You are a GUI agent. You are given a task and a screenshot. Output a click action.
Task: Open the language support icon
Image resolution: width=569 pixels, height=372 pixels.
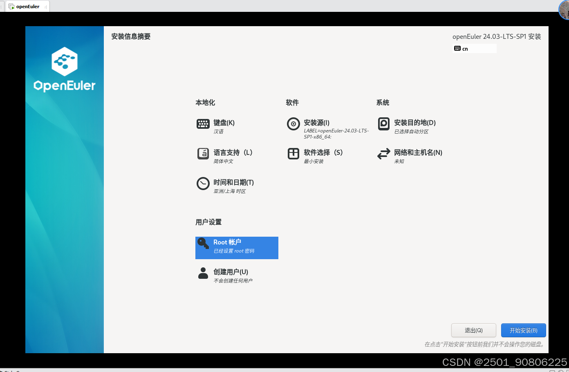[x=203, y=153]
